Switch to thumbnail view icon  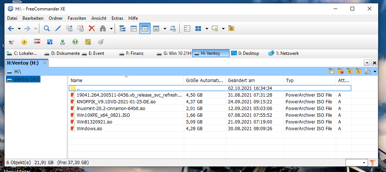tap(156, 28)
